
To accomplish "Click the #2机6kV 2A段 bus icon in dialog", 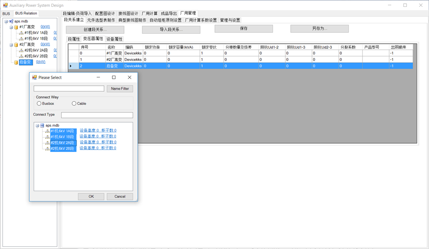I will click(47, 143).
